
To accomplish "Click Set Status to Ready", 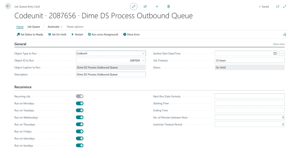I will click(x=30, y=34).
